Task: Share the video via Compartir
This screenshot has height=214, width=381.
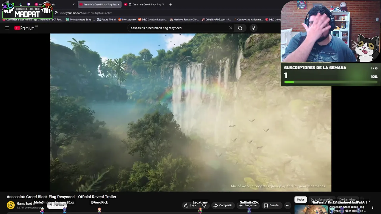Action: pos(223,205)
